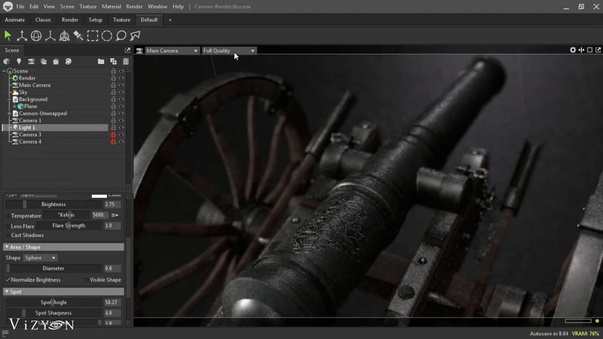Open temperature presets list arrow
This screenshot has height=339, width=603.
pos(115,215)
